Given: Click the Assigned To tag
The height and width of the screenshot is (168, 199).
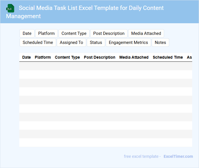Looking at the screenshot, I should 71,42.
